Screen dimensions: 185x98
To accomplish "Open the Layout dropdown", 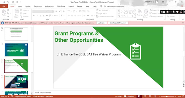I will pyautogui.click(x=24, y=11).
